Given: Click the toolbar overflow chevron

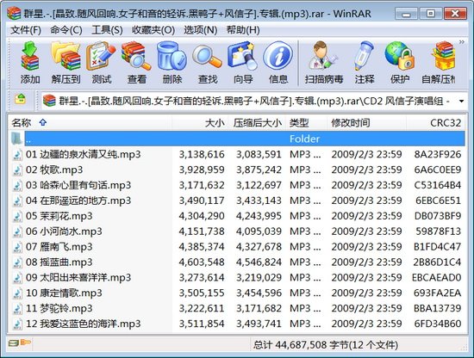Looking at the screenshot, I should (x=462, y=42).
